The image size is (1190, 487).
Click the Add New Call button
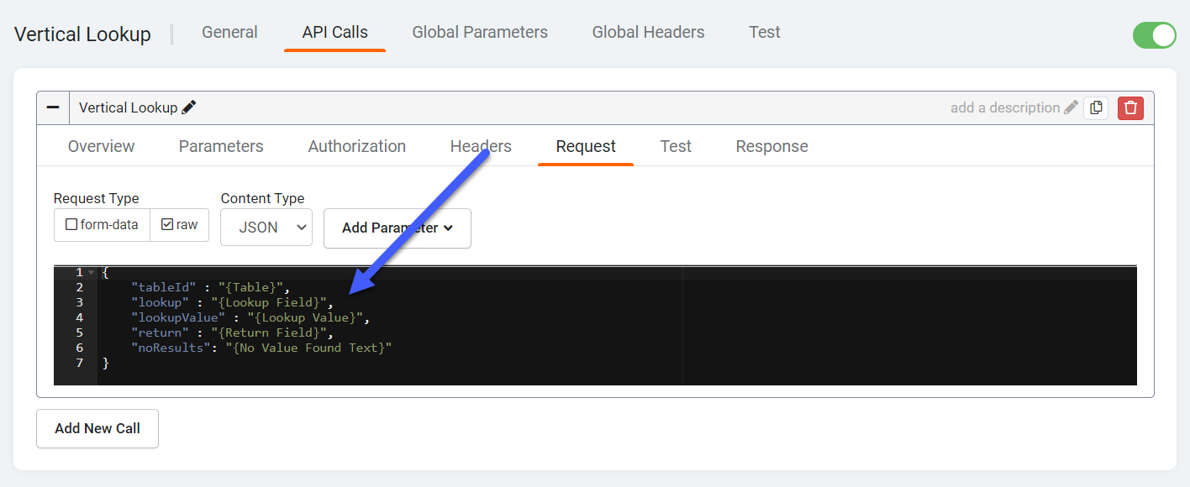tap(97, 428)
